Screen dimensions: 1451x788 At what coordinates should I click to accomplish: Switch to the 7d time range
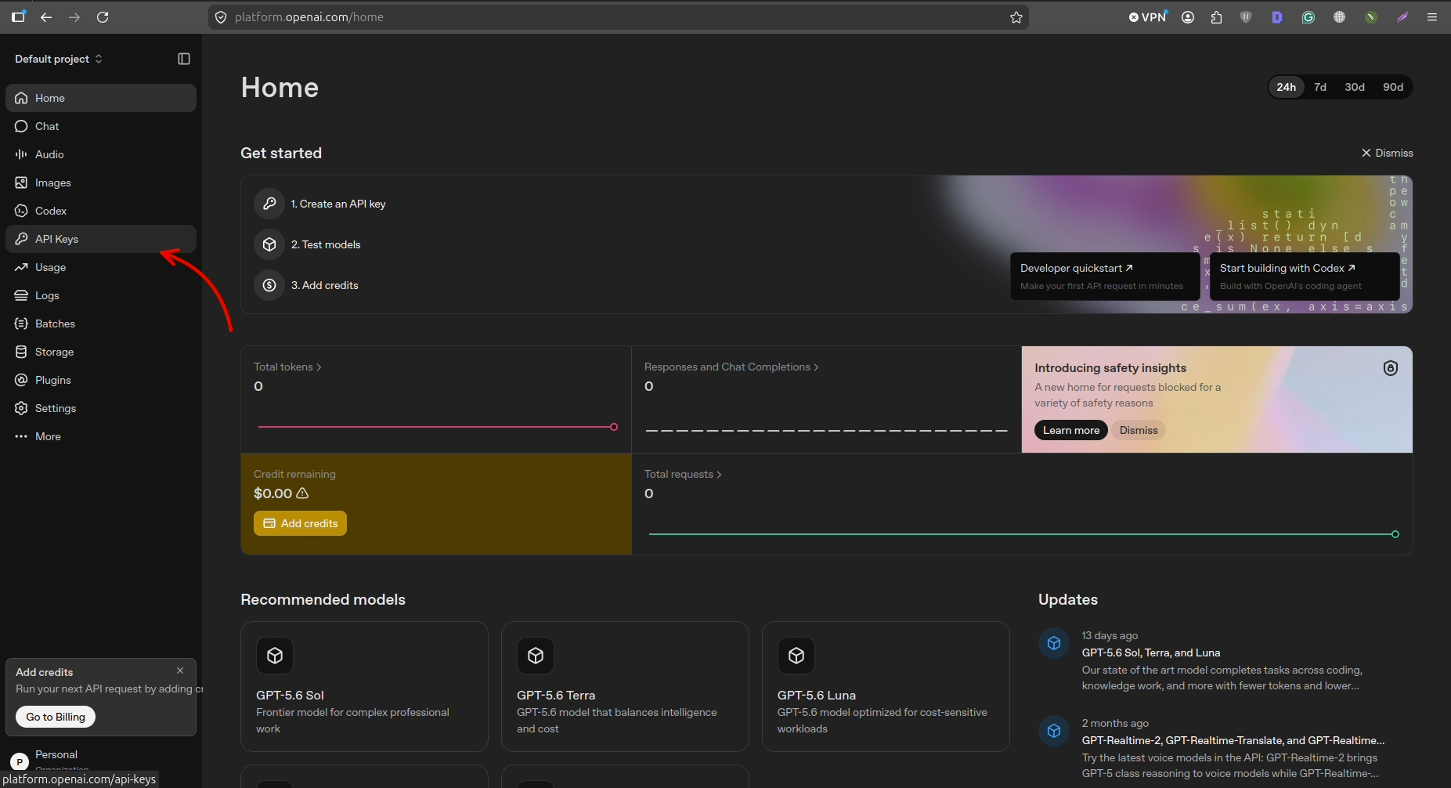[x=1320, y=87]
